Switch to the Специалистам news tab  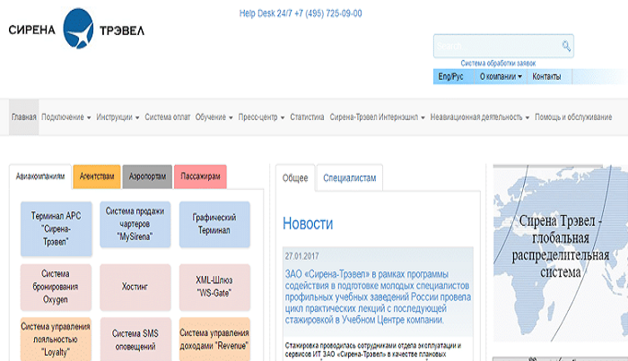tap(350, 177)
